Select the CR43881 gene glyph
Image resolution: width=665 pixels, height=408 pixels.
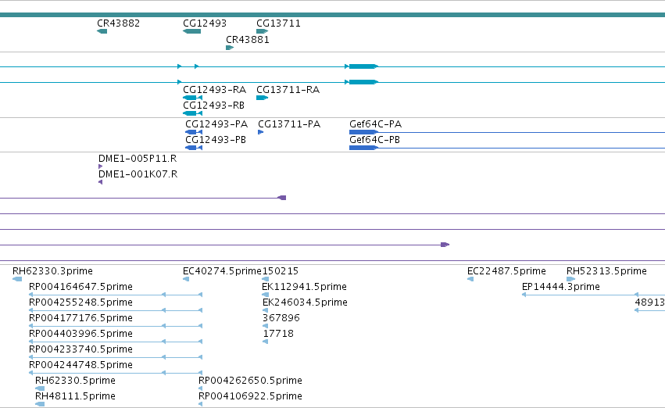(x=230, y=48)
